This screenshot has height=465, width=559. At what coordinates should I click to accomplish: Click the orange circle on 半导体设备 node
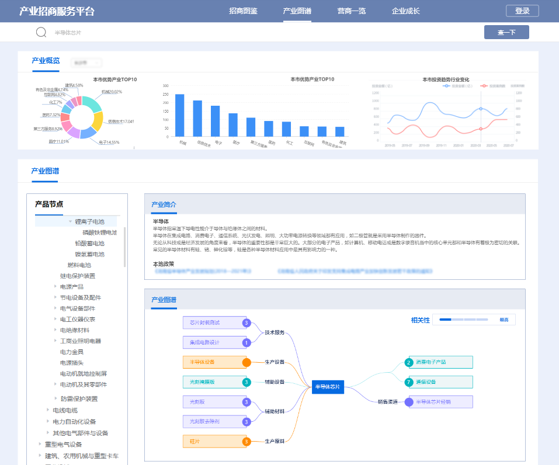(246, 362)
